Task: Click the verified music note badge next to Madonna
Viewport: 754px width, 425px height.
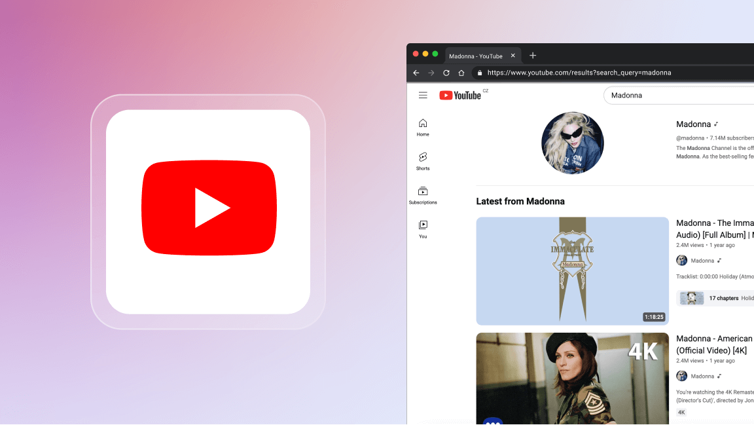Action: [715, 124]
